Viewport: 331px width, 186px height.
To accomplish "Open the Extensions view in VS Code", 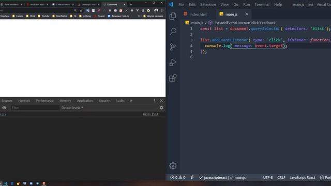I will (x=173, y=78).
